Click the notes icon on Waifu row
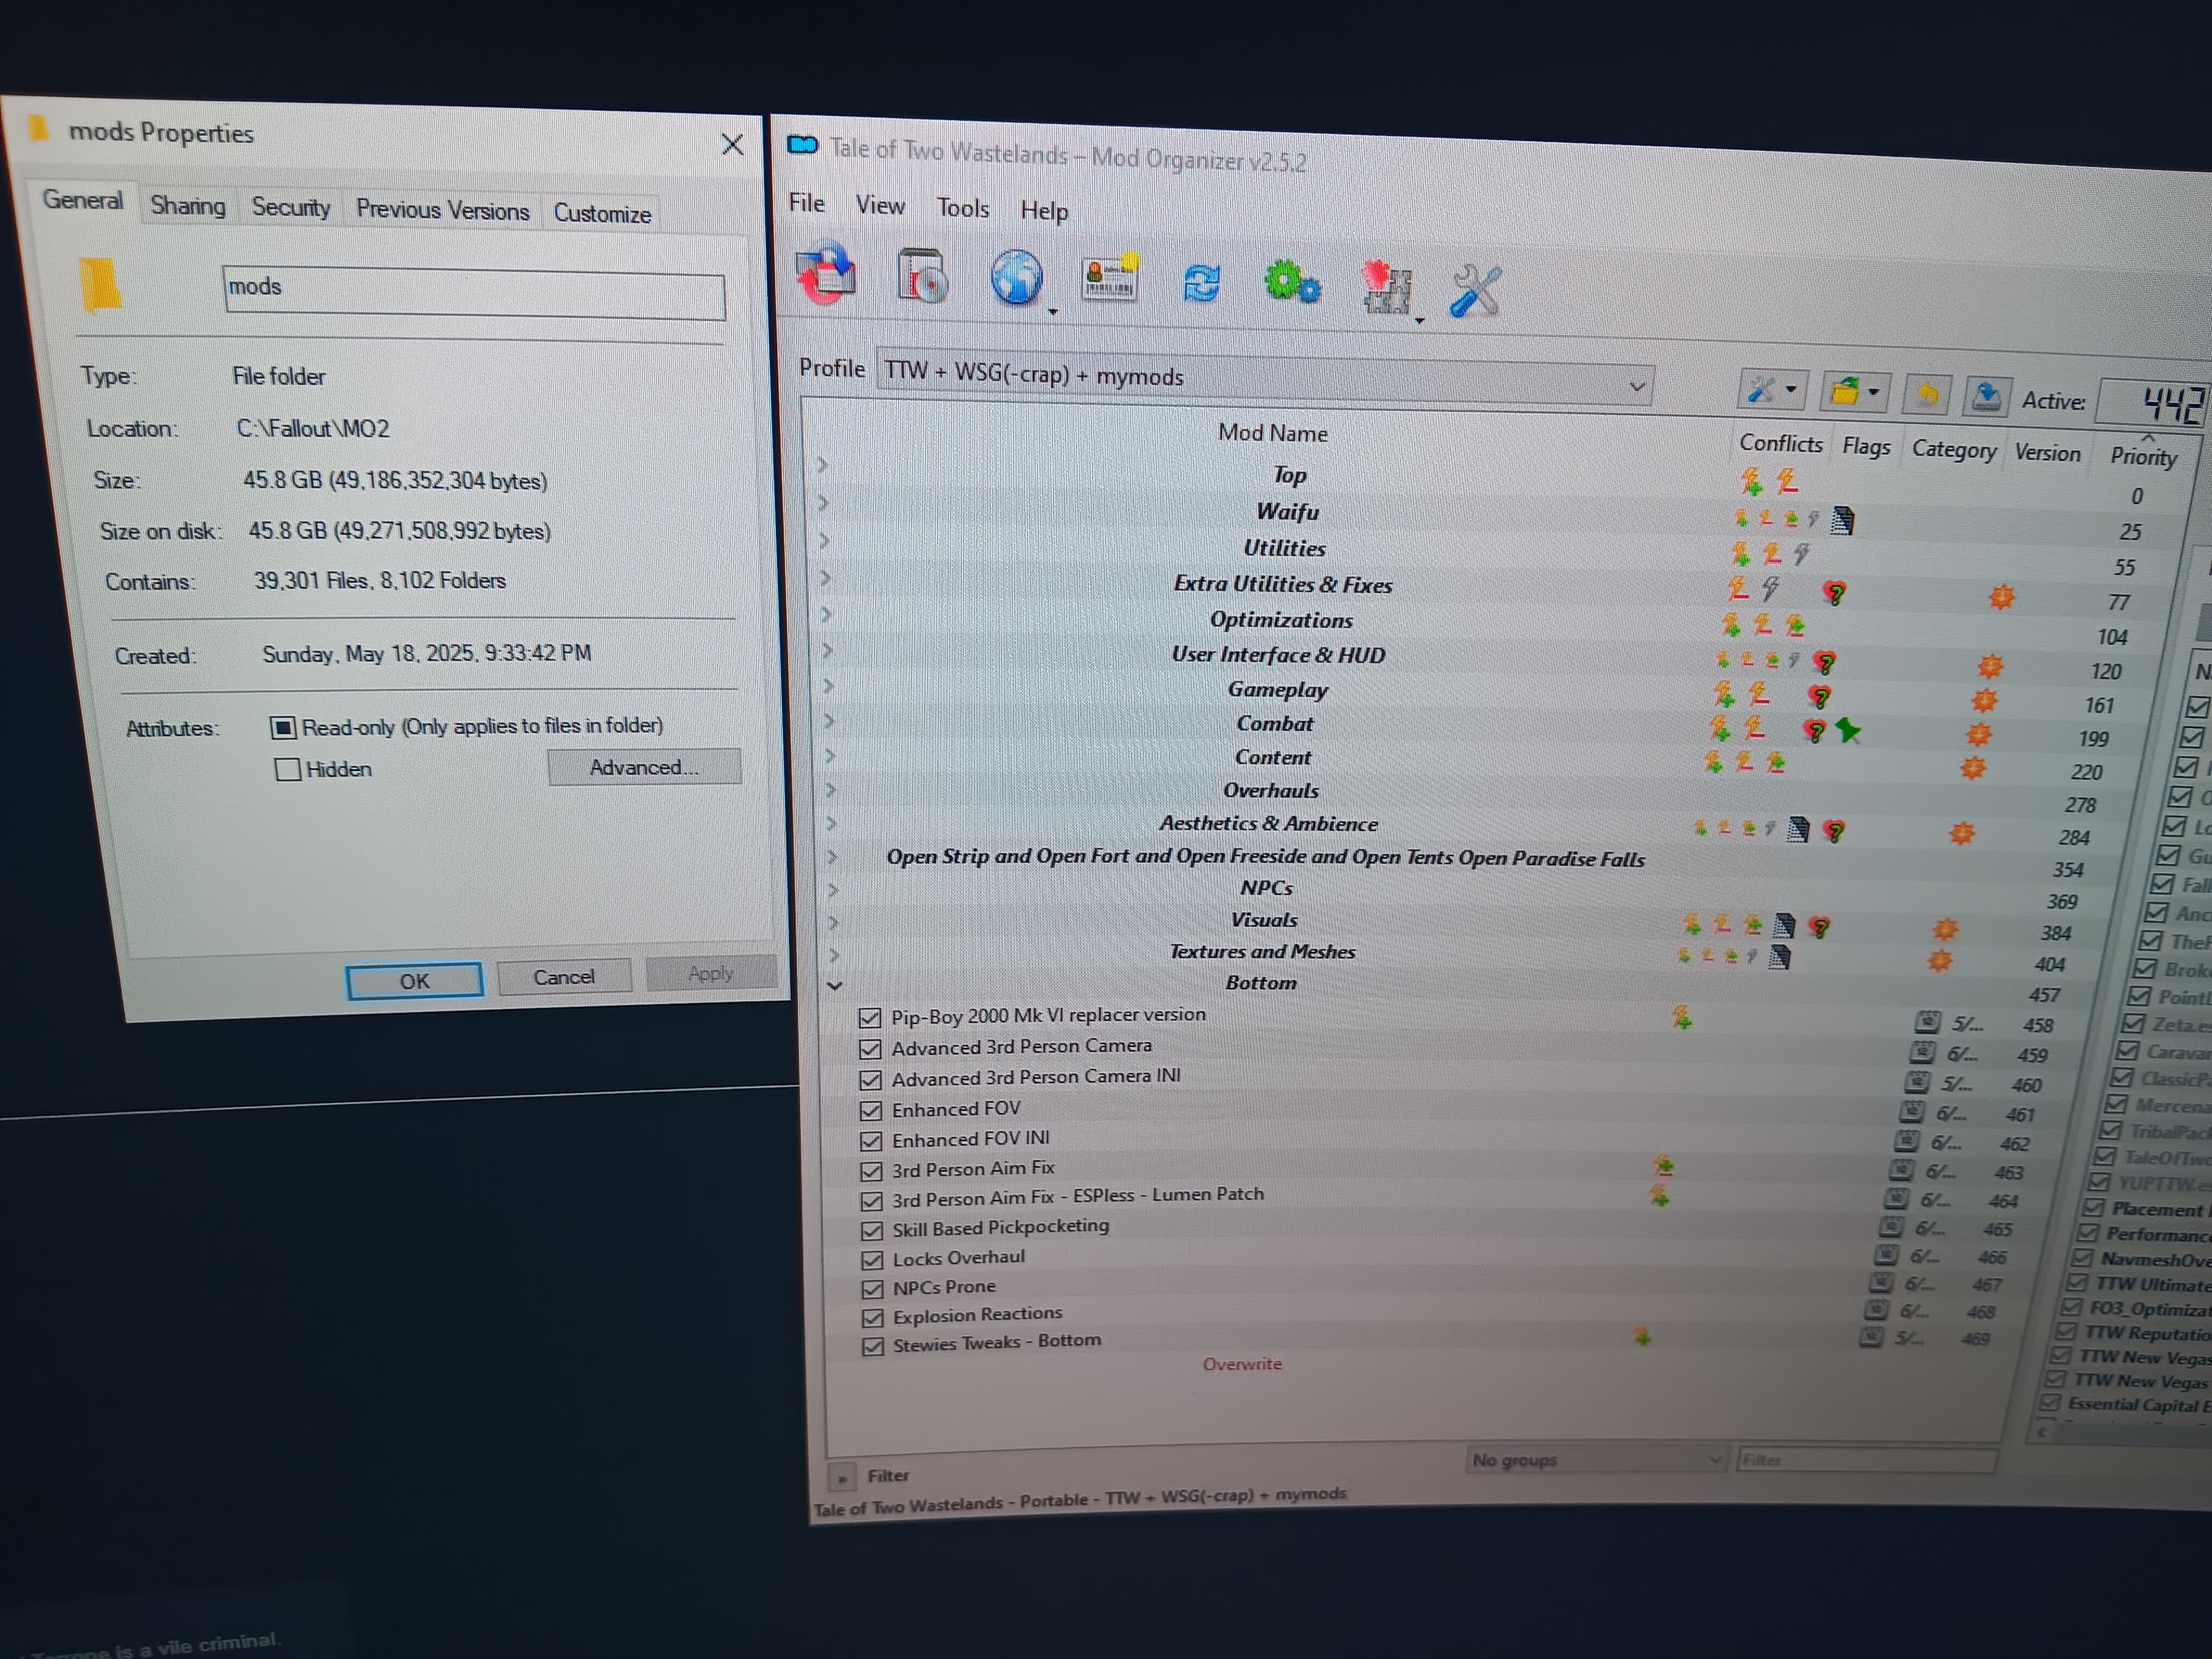Image resolution: width=2212 pixels, height=1659 pixels. pos(1842,520)
